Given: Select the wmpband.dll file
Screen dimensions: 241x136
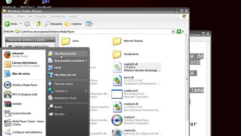Looking at the screenshot, I should tap(137, 107).
